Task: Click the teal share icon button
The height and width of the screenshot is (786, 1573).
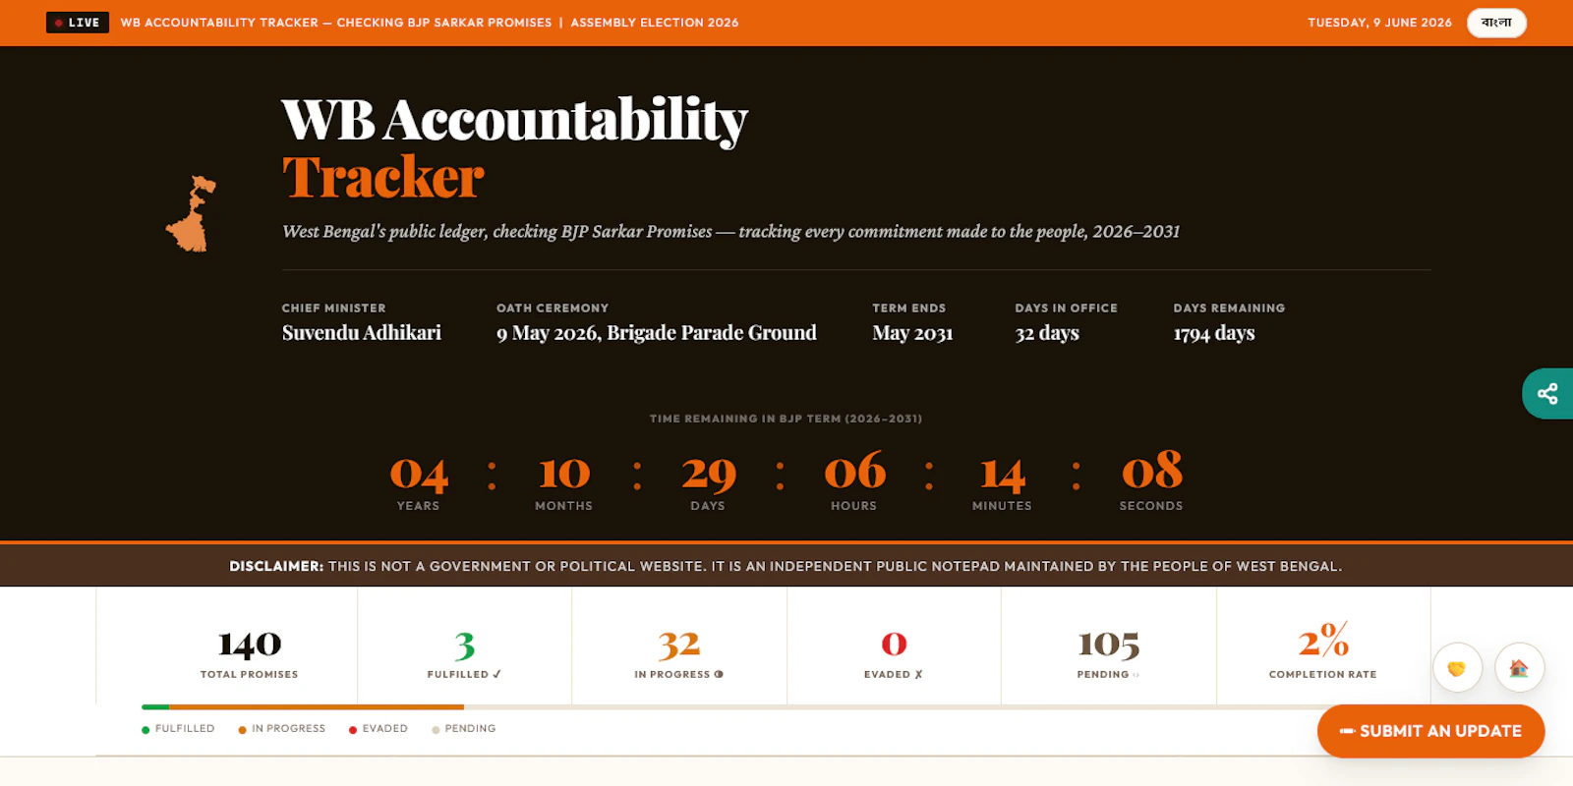Action: click(1547, 393)
